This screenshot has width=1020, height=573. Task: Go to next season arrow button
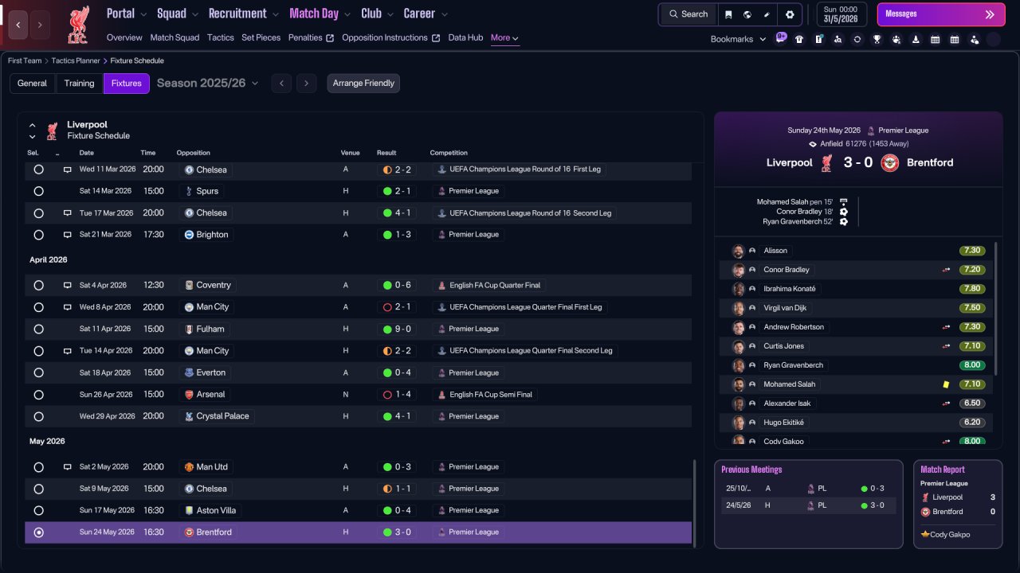click(x=307, y=84)
